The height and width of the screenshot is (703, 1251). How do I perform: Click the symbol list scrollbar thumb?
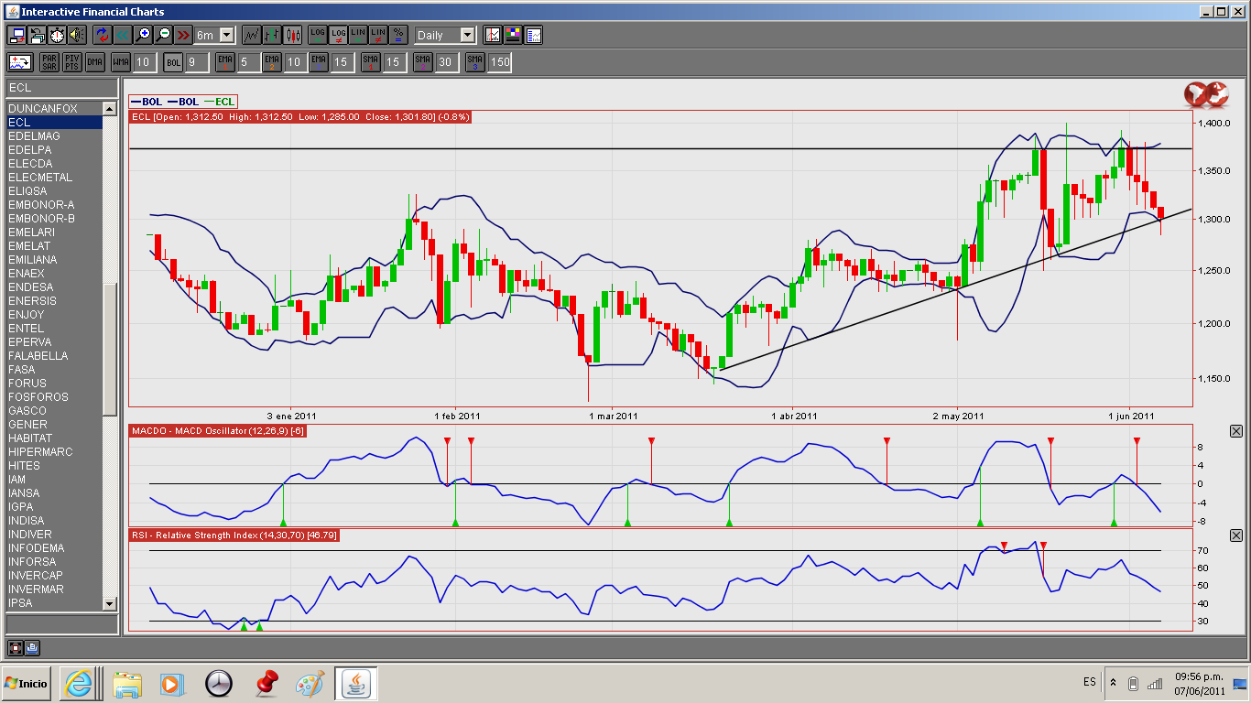pos(110,349)
